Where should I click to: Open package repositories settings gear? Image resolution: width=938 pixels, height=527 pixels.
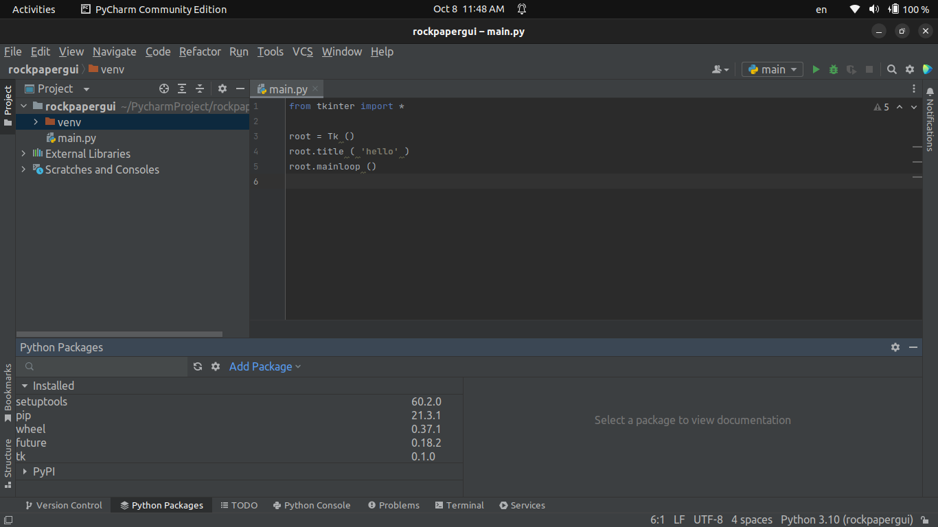click(x=216, y=366)
